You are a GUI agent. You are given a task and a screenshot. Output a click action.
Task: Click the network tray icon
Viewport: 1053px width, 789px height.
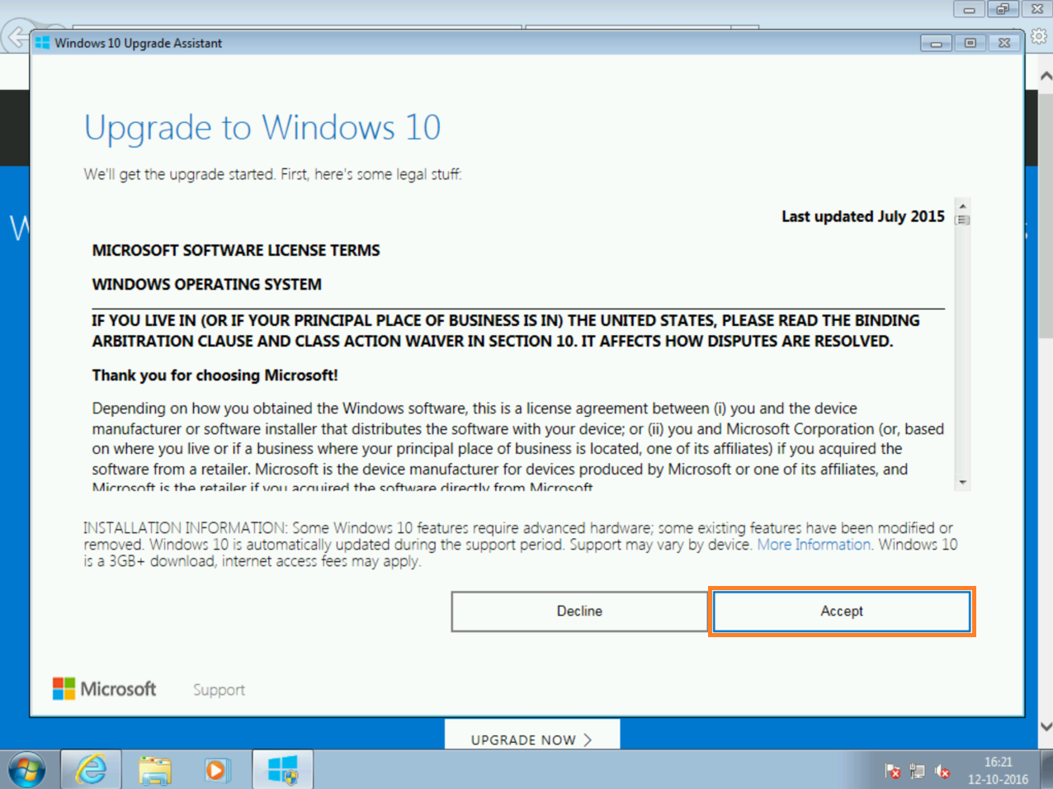point(917,771)
